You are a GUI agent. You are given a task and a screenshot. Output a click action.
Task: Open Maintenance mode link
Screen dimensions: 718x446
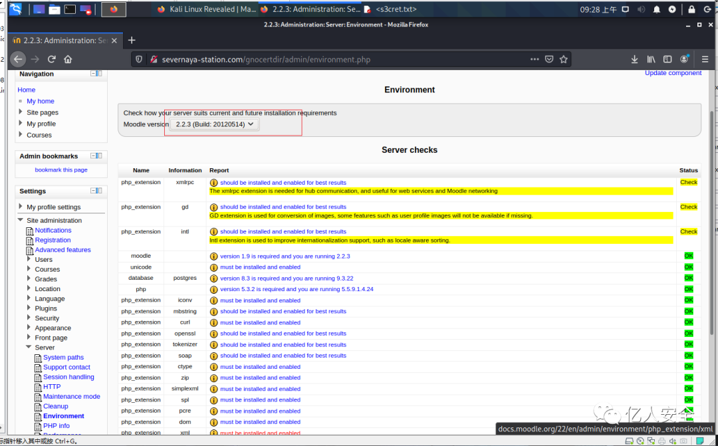point(71,397)
